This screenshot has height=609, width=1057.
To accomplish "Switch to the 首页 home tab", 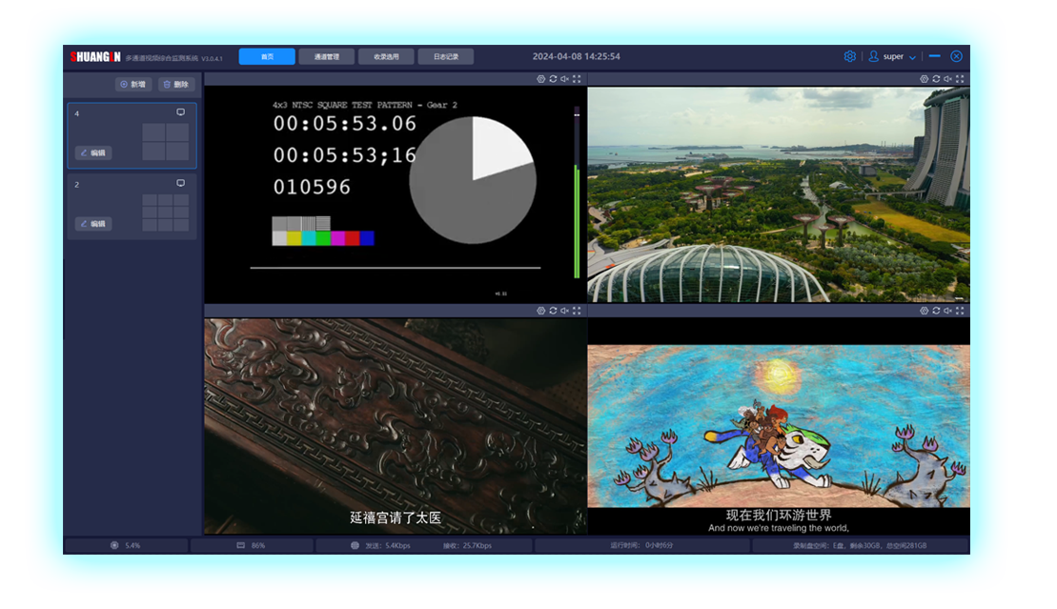I will (x=267, y=57).
